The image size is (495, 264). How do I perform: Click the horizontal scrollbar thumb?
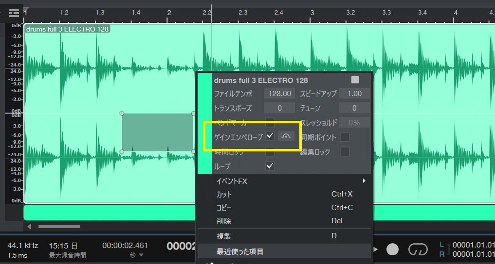pyautogui.click(x=59, y=227)
